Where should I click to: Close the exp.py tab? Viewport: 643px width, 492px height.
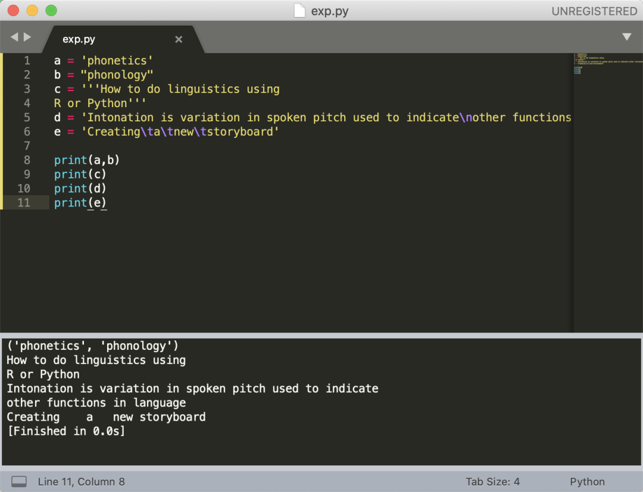click(x=179, y=39)
